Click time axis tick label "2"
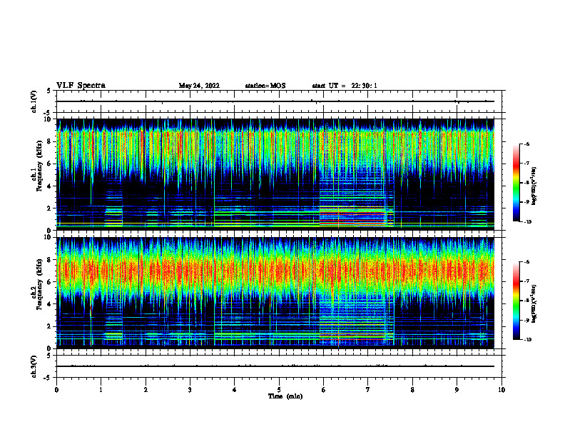Image resolution: width=565 pixels, height=437 pixels. (146, 390)
